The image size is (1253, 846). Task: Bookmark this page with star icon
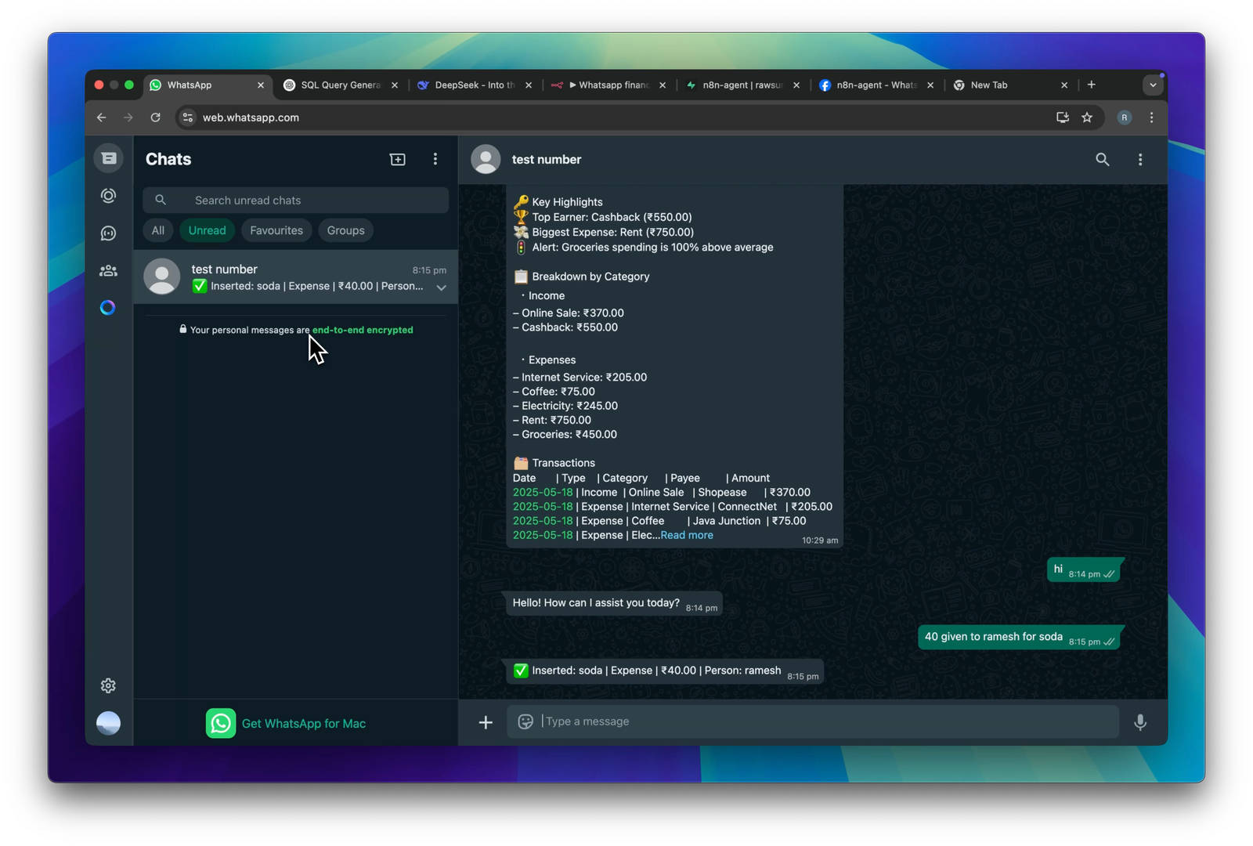click(x=1087, y=117)
